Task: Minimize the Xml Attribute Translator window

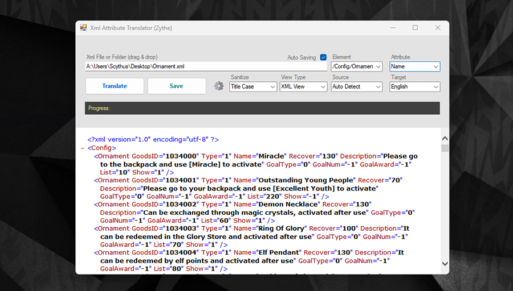Action: coord(392,28)
